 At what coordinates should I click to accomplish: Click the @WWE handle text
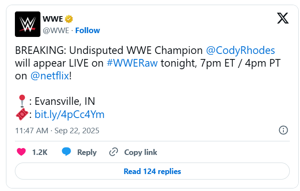55,30
